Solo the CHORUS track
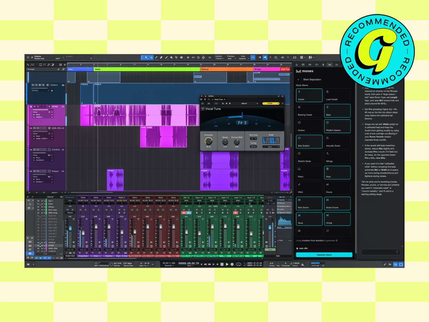The height and width of the screenshot is (322, 429). click(x=38, y=150)
